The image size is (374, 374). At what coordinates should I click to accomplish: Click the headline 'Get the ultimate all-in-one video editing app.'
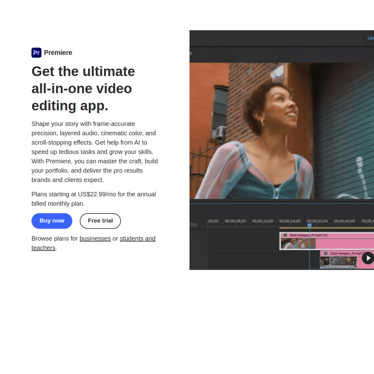pyautogui.click(x=83, y=89)
